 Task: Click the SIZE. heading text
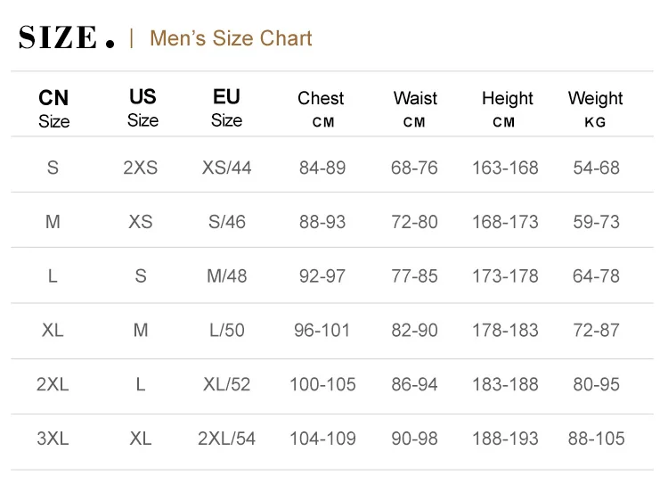[x=67, y=37]
